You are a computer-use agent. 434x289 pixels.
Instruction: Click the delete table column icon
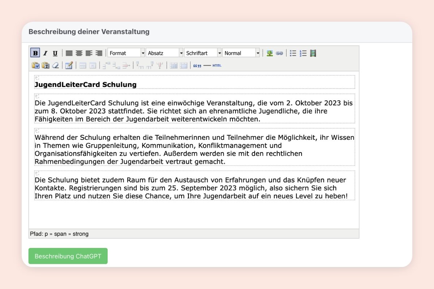click(x=159, y=65)
